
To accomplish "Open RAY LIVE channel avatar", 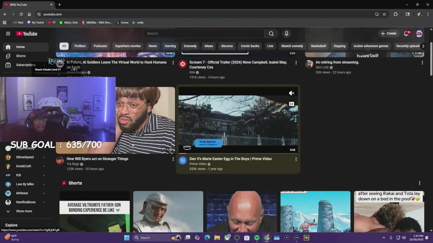I will 309,64.
